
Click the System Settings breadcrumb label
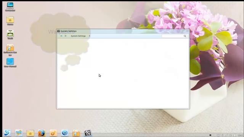pos(78,36)
